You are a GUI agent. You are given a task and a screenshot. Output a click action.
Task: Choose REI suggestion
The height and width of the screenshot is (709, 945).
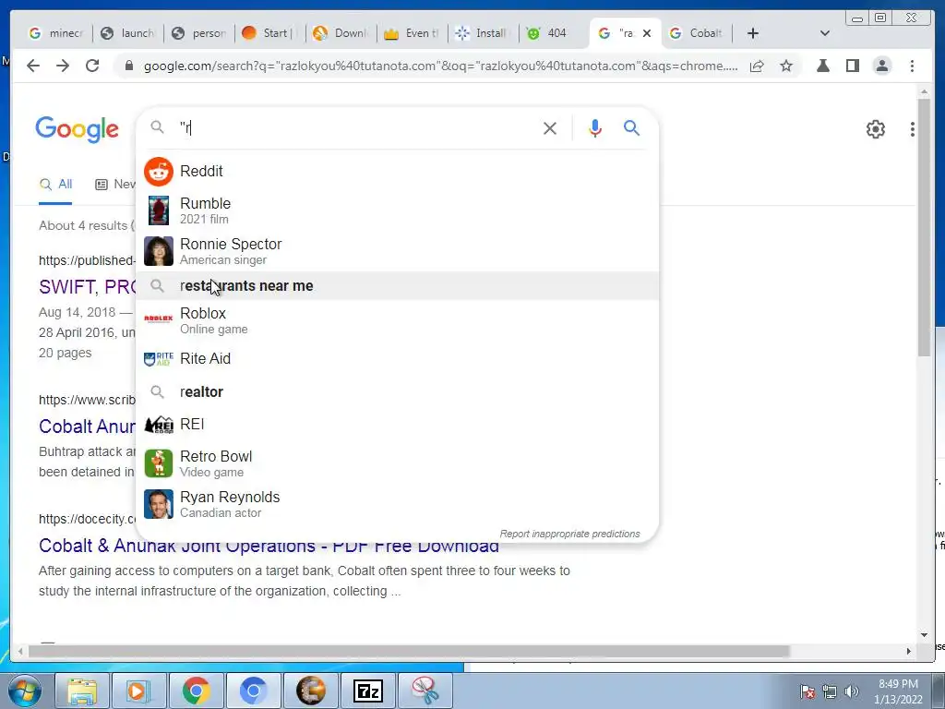[398, 425]
